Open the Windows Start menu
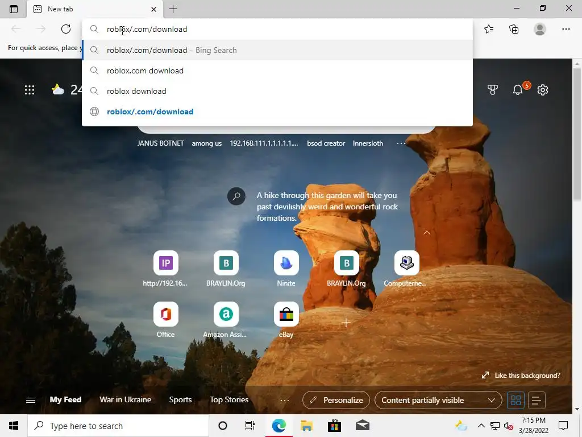 click(x=14, y=426)
